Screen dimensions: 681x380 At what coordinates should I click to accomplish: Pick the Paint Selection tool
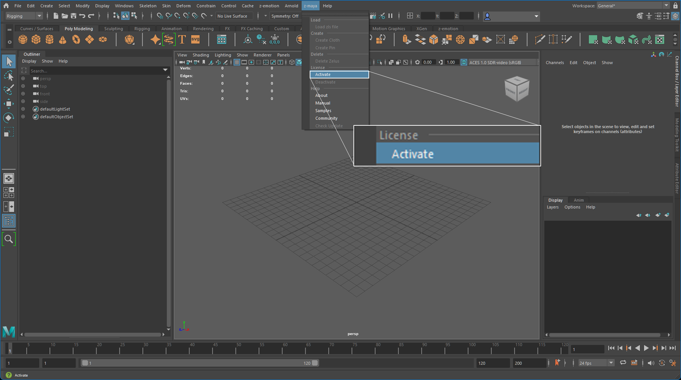point(9,90)
